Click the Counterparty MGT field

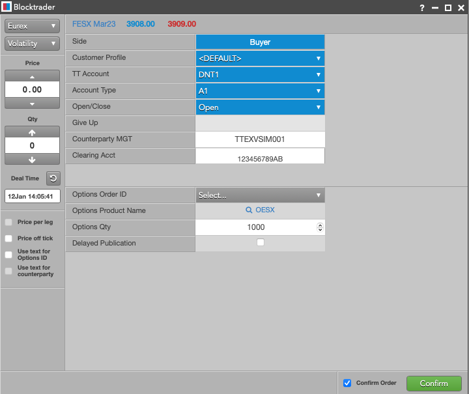click(260, 139)
